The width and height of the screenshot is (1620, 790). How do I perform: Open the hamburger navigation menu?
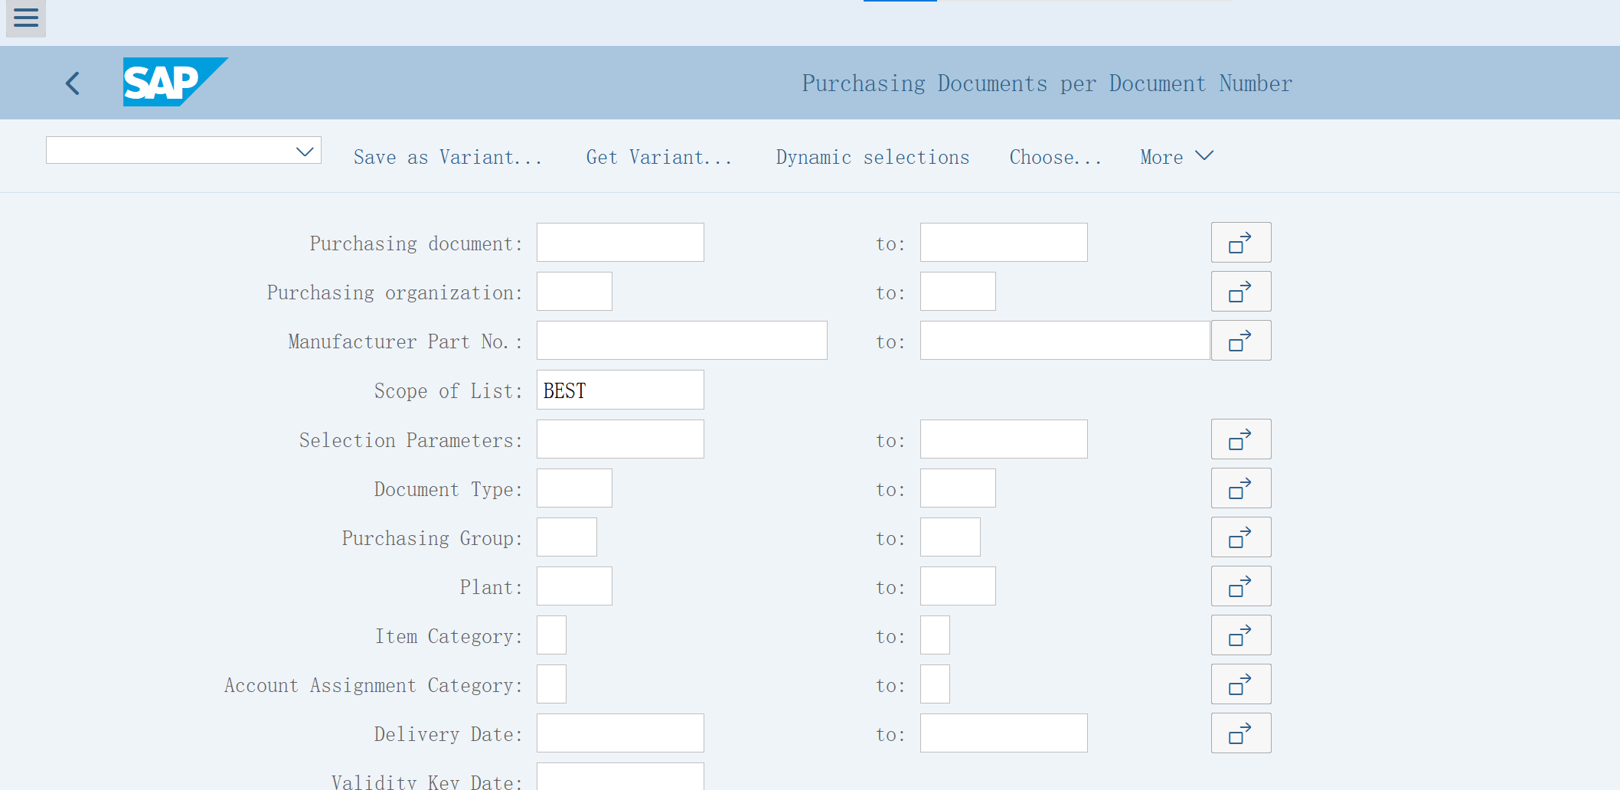(25, 18)
